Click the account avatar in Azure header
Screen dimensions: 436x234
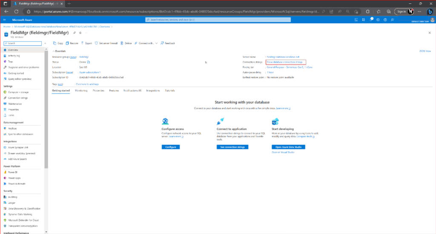(x=433, y=20)
